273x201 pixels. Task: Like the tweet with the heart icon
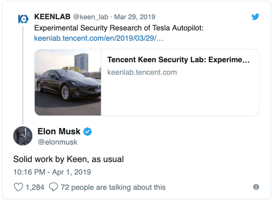(18, 187)
